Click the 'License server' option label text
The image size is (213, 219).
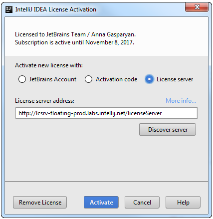(175, 79)
